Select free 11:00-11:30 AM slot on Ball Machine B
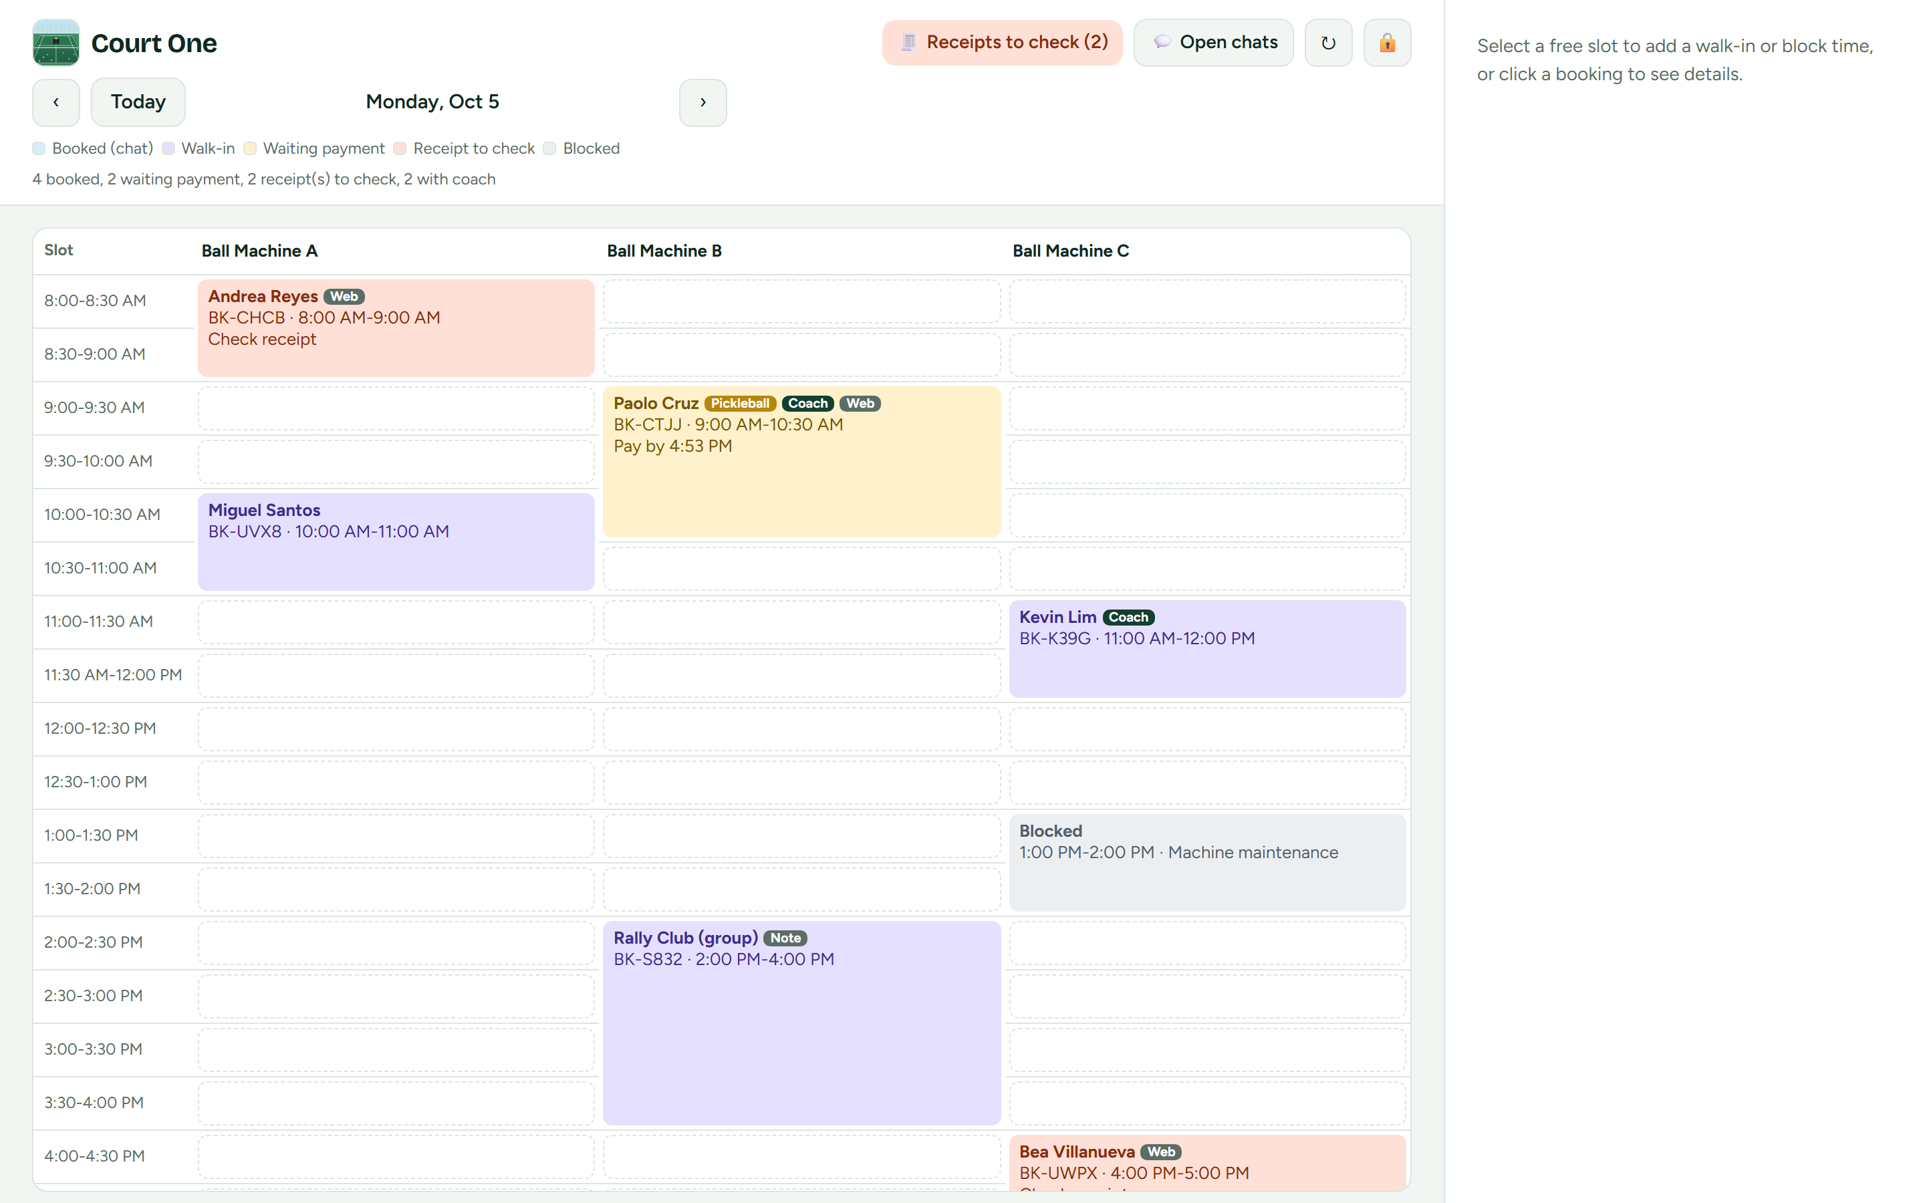The width and height of the screenshot is (1925, 1203). [x=801, y=622]
